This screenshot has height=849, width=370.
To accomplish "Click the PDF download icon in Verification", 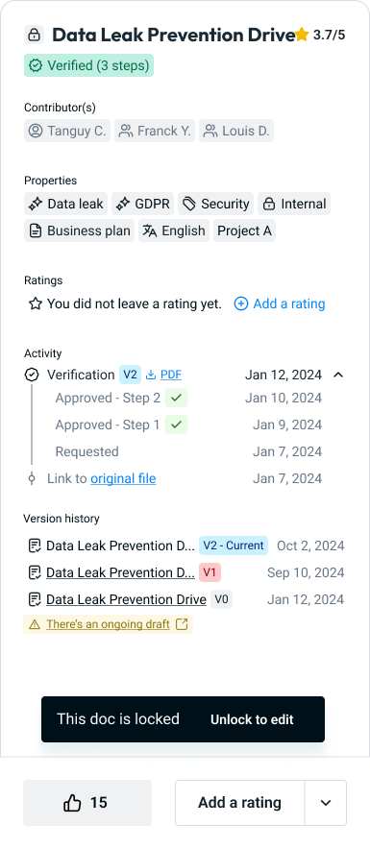I will (151, 375).
